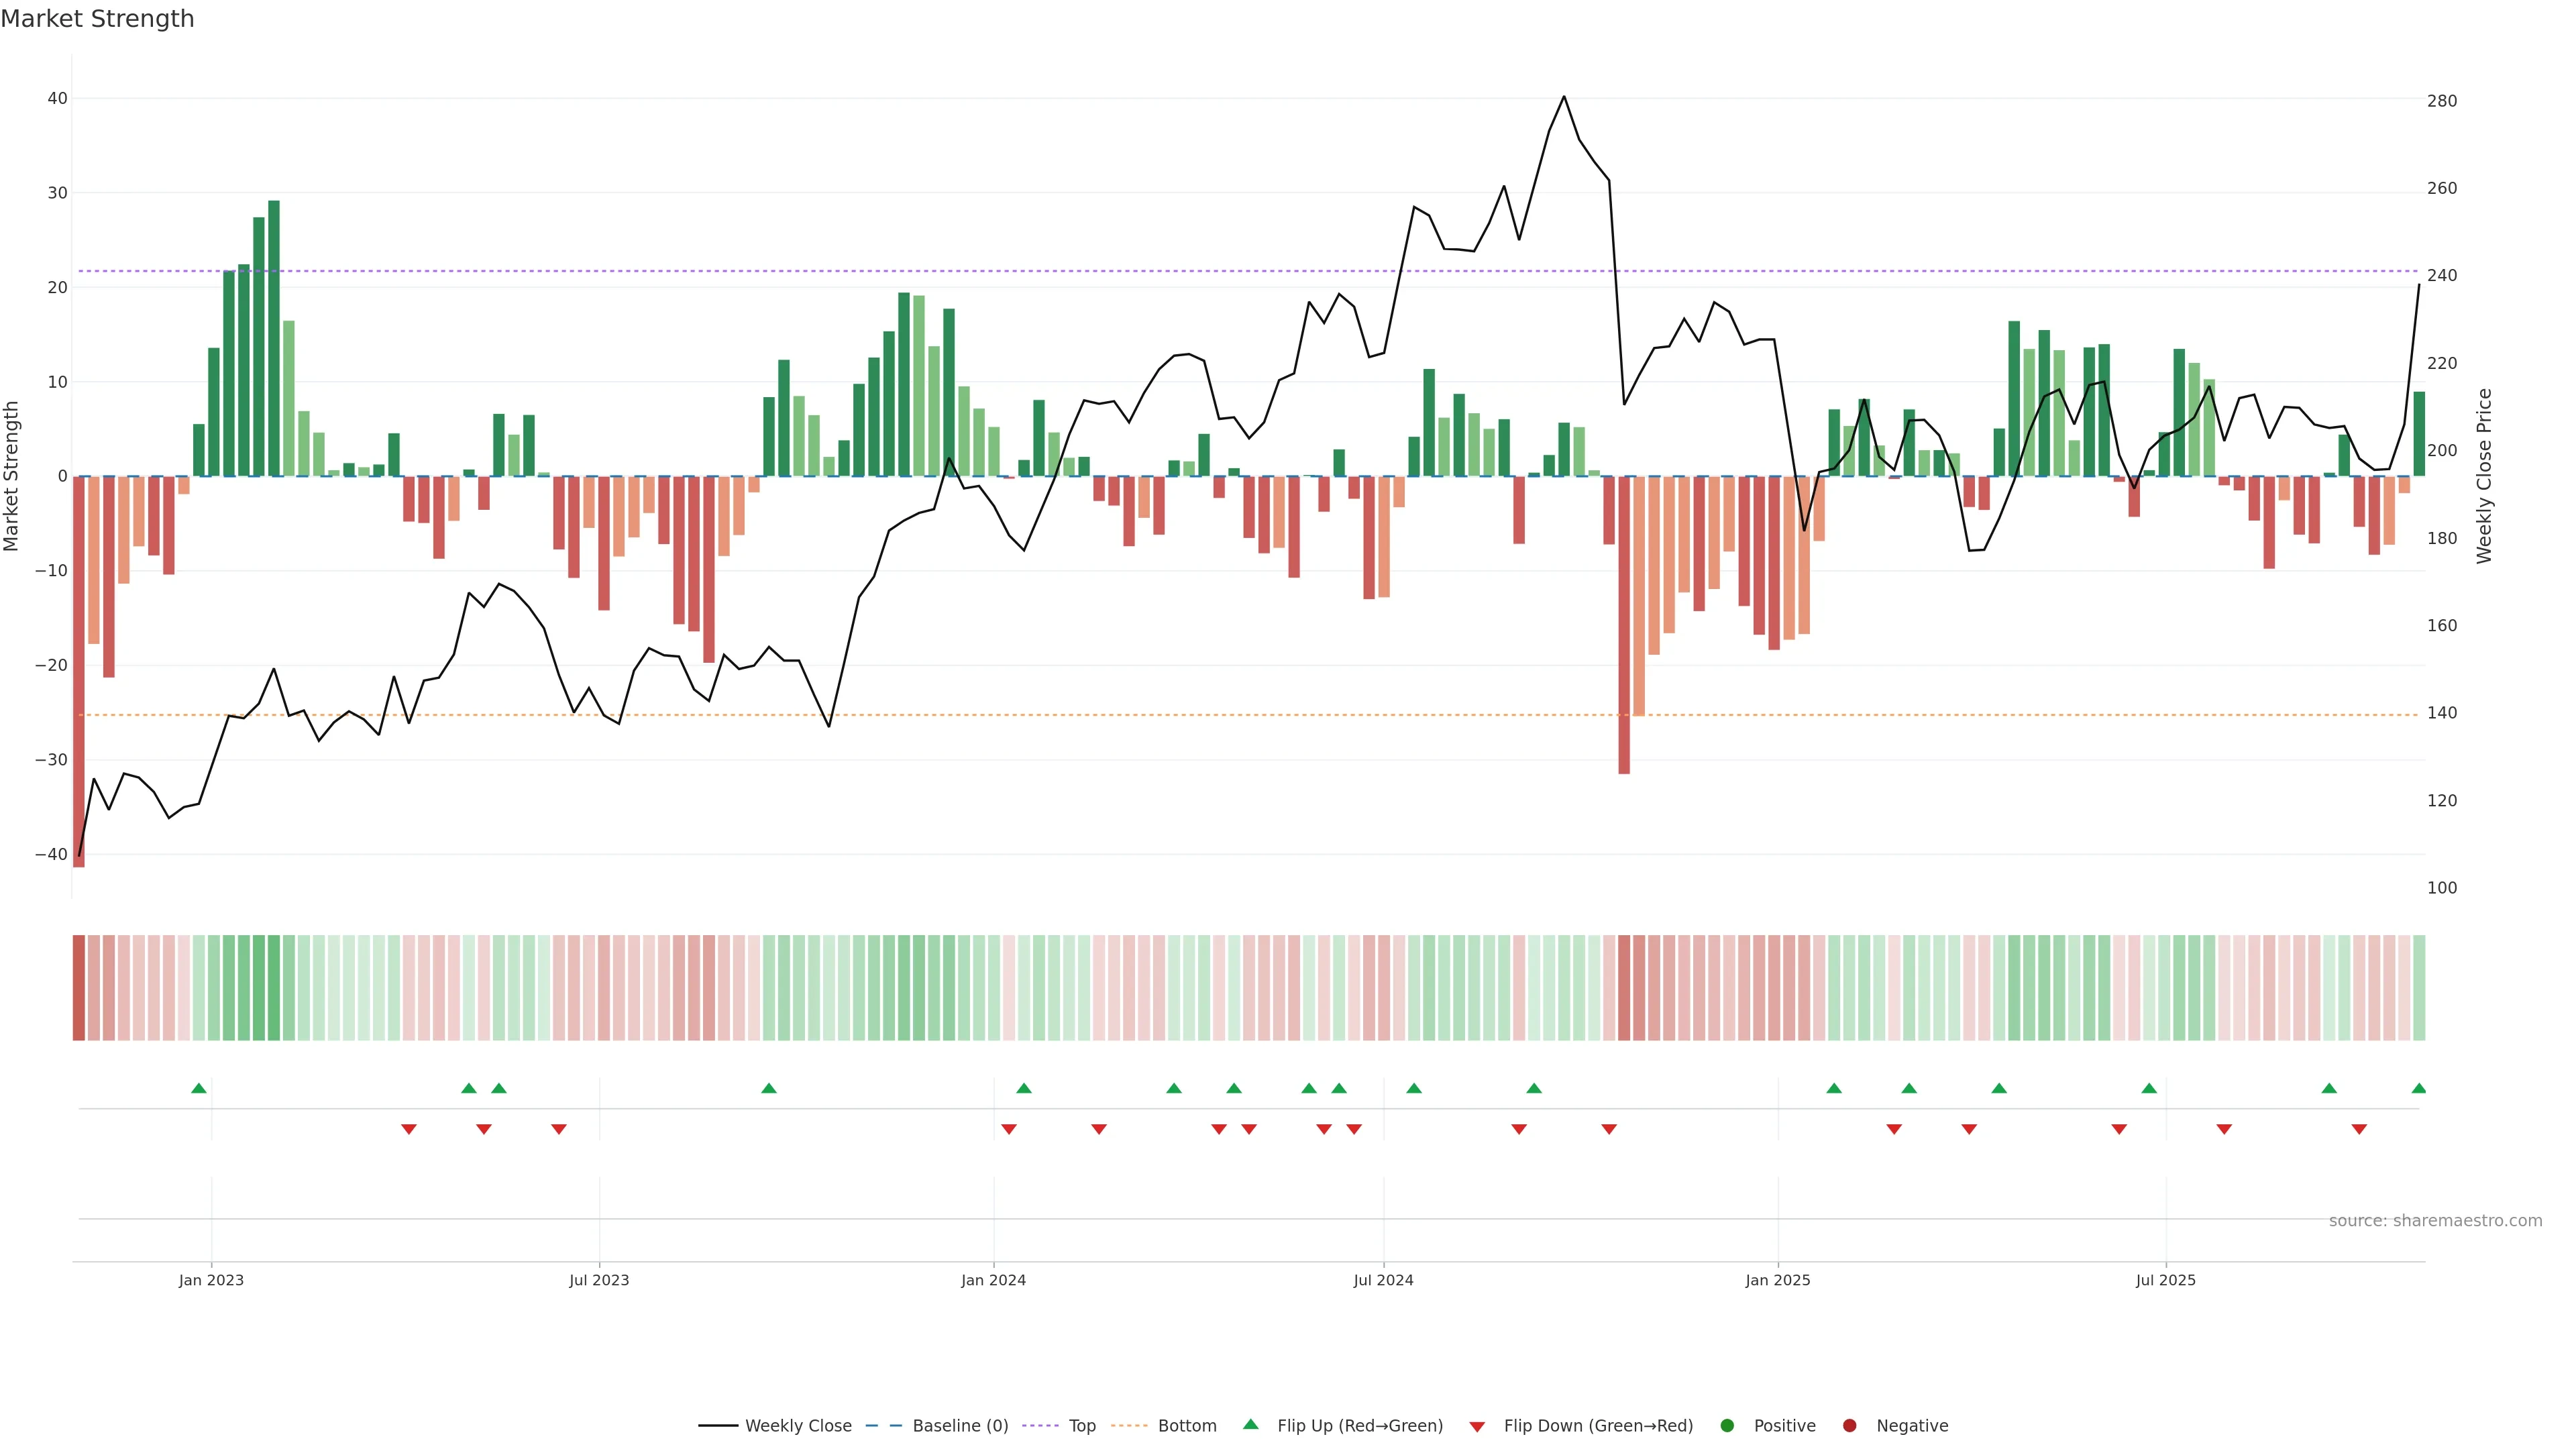Image resolution: width=2576 pixels, height=1449 pixels.
Task: Click the rightmost red flip-down triangle marker
Action: click(2359, 1129)
